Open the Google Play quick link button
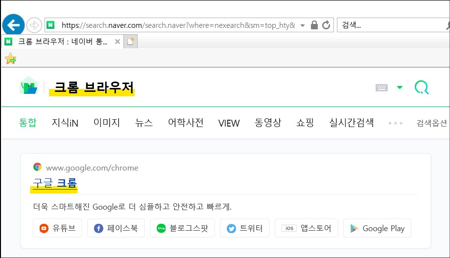Viewport: 450px width, 258px height. pos(377,228)
